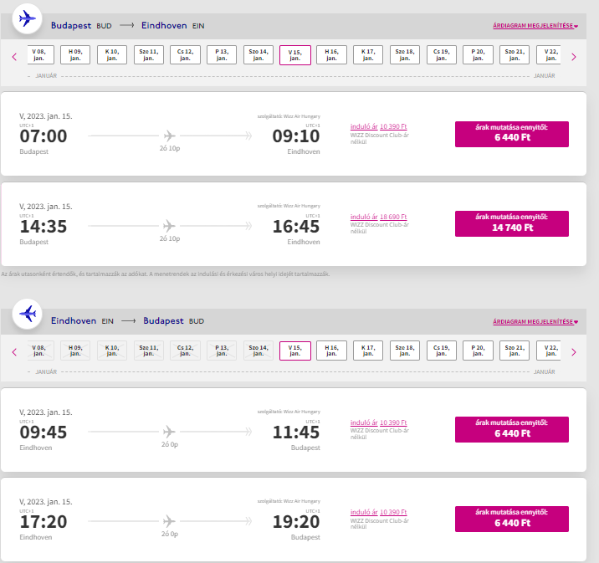This screenshot has height=563, width=599.
Task: Show previous dates for Eindhoven to Budapest
Action: (x=14, y=352)
